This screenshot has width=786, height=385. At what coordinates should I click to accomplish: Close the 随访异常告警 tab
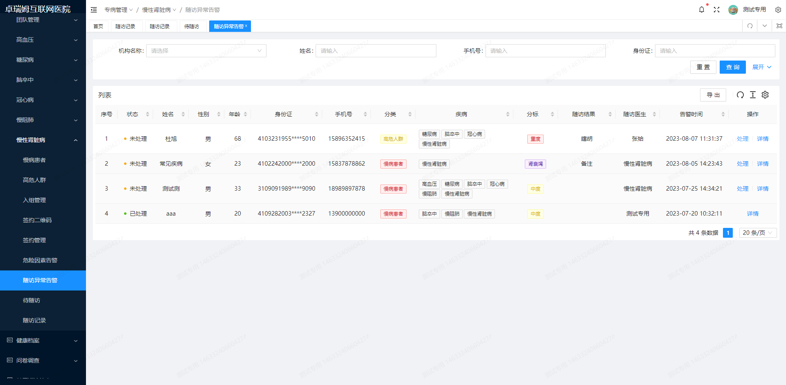tap(246, 26)
